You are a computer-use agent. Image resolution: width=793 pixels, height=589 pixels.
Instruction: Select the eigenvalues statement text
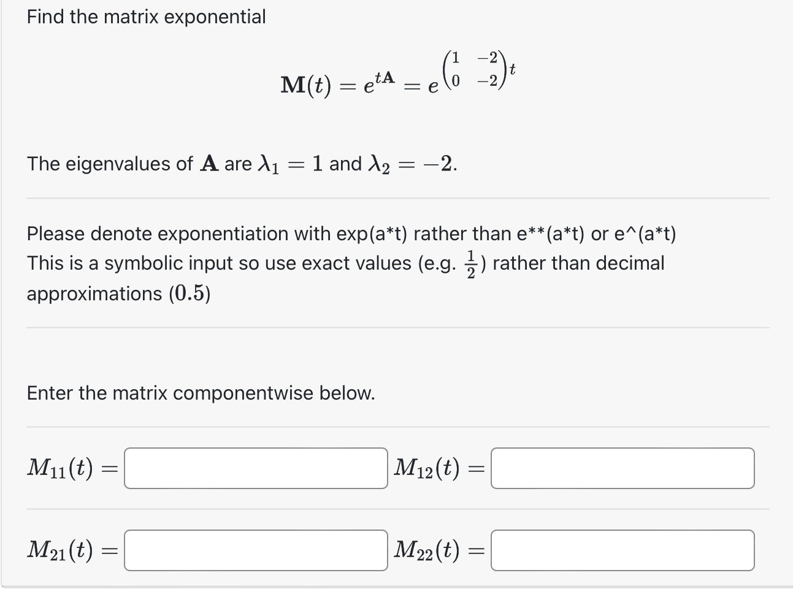click(x=241, y=164)
